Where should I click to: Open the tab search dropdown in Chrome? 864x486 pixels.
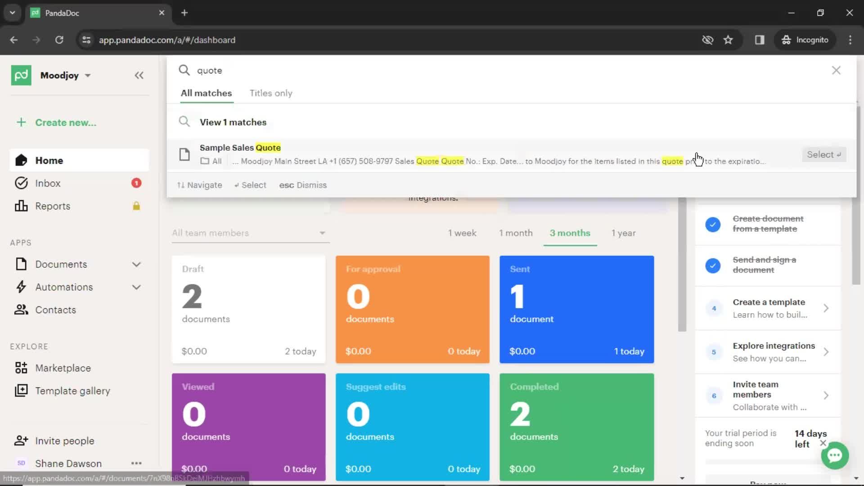pyautogui.click(x=13, y=13)
